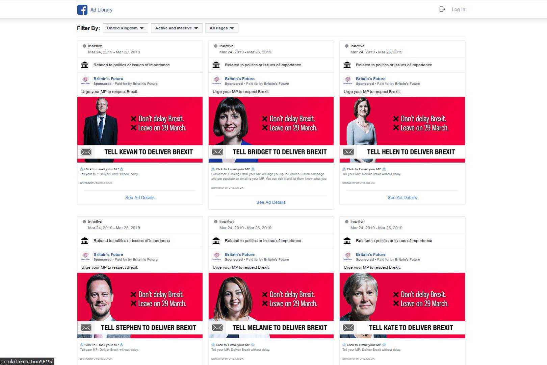Click the Filter By label area
Viewport: 547px width, 365px height.
coord(88,28)
